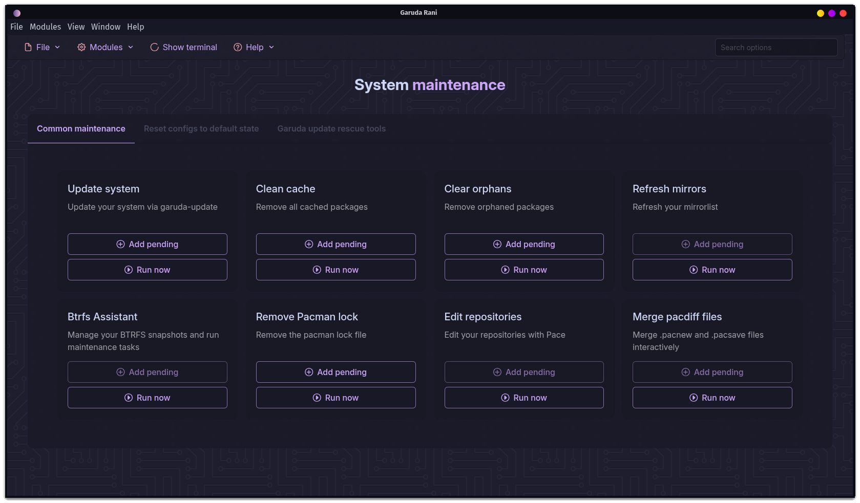860x503 pixels.
Task: Run Edit repositories now
Action: point(524,398)
